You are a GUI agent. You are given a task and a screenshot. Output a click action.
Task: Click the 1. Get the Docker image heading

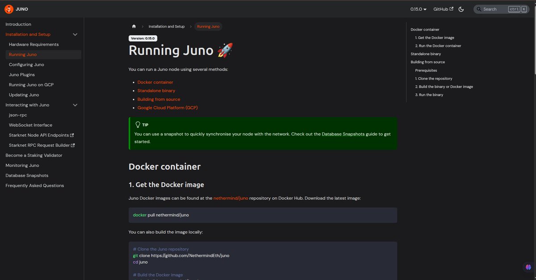(x=166, y=185)
